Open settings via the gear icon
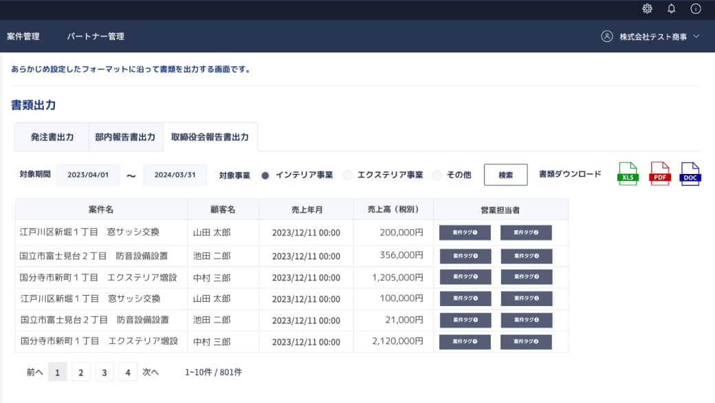The width and height of the screenshot is (715, 403). [647, 9]
